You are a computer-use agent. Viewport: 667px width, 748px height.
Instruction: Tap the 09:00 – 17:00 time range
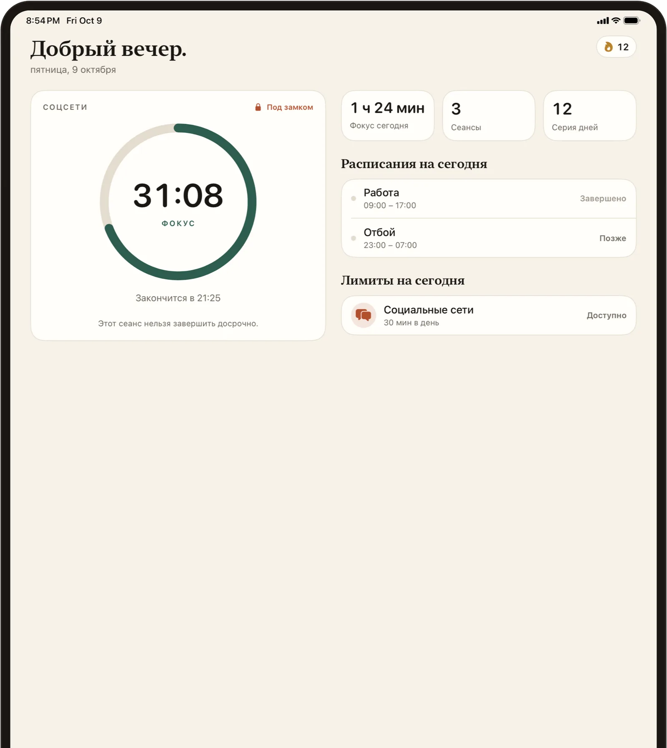(x=390, y=205)
